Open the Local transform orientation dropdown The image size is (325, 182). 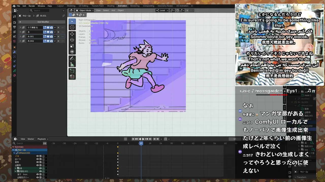(x=162, y=10)
